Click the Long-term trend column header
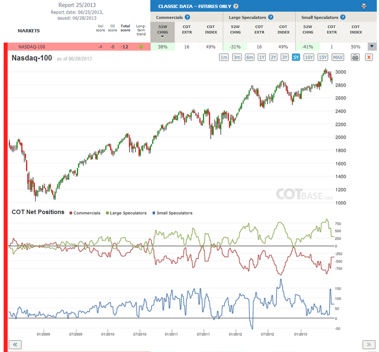Screen dimensions: 379x352 tap(141, 30)
